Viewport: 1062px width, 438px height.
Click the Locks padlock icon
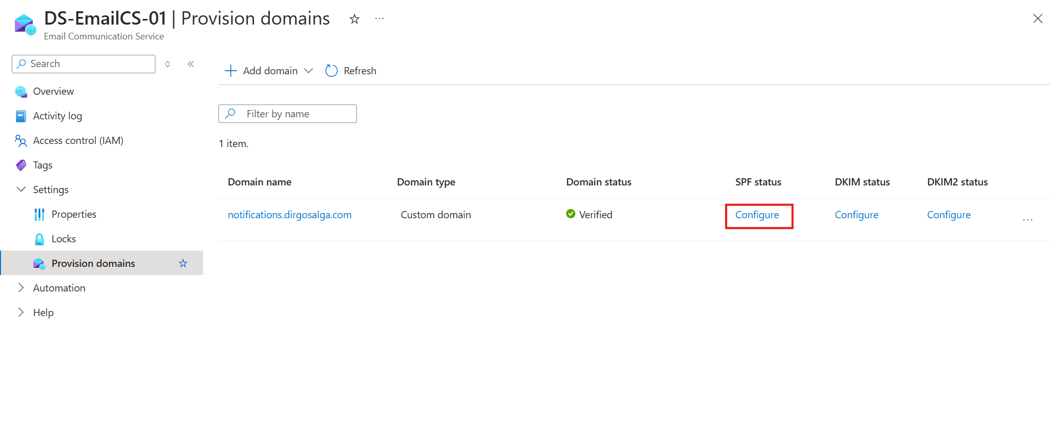(x=39, y=239)
